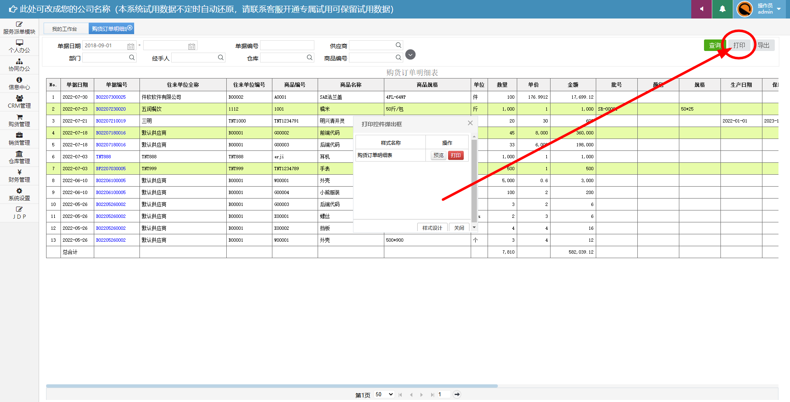Select the cell 五润餐饮

point(183,109)
